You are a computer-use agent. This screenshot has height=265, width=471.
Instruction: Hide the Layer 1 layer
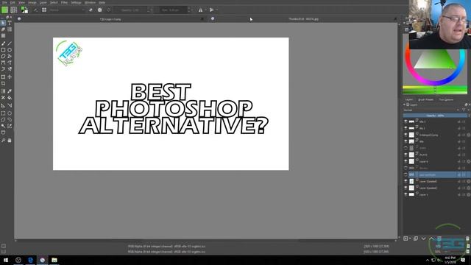click(406, 194)
